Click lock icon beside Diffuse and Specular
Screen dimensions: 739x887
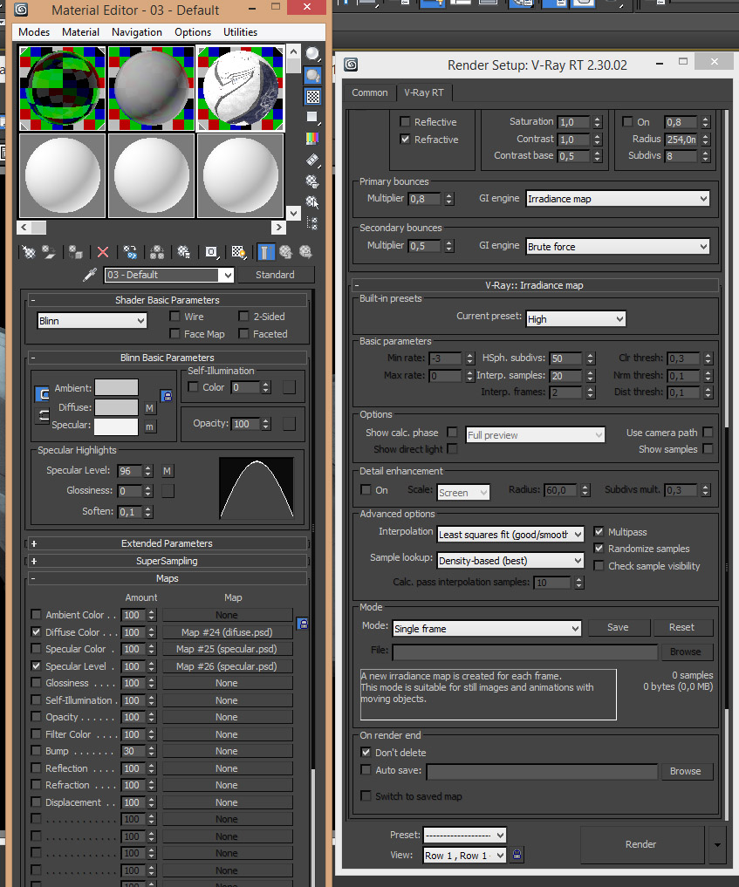(x=167, y=395)
